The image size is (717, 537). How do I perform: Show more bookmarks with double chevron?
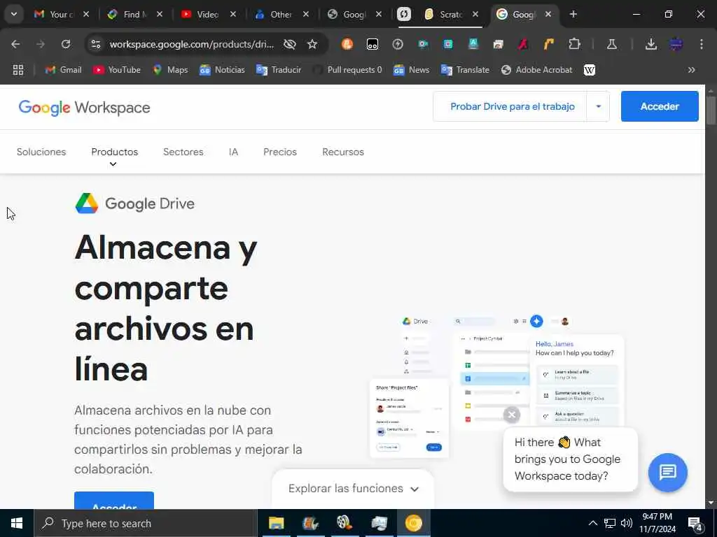point(691,70)
